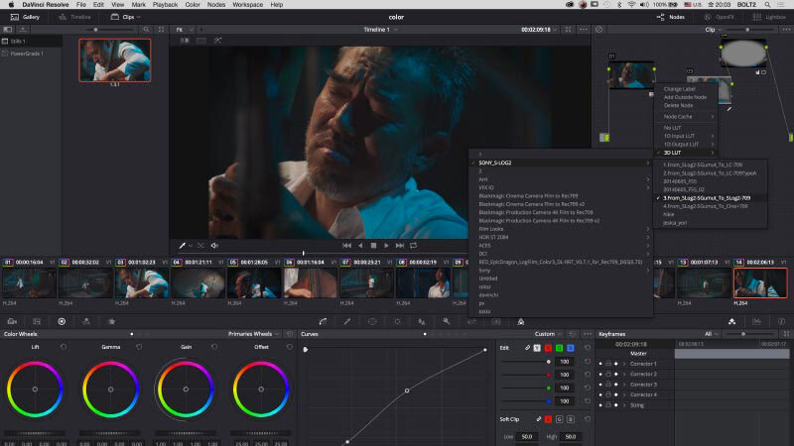Toggle the blue curve channel button
Viewport: 794px width, 446px height.
point(570,348)
